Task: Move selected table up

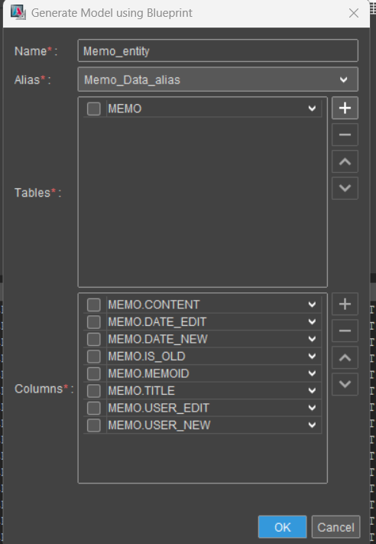Action: coord(345,161)
